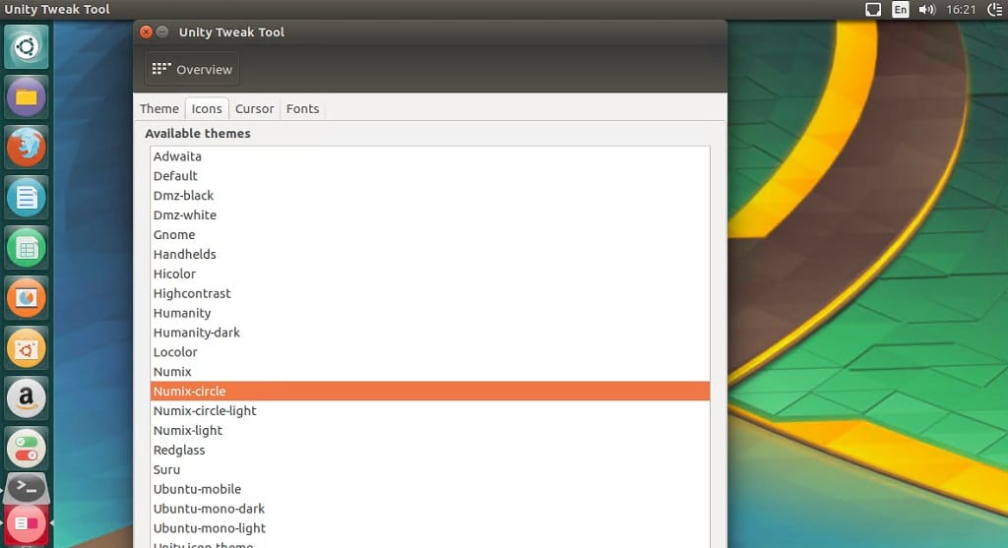Select the Ubuntu-mobile theme
Viewport: 1008px width, 548px height.
[x=430, y=490]
